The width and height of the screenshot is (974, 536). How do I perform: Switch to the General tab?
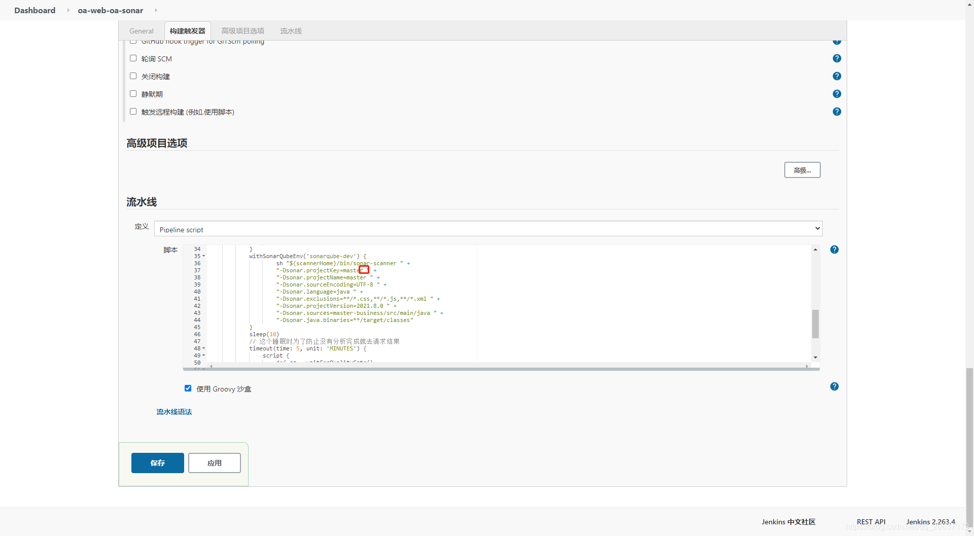click(x=141, y=31)
